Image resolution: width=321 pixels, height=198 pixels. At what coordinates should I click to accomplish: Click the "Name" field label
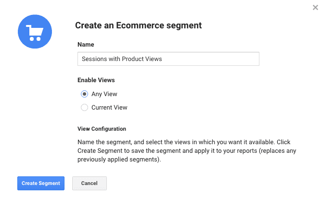(x=85, y=44)
